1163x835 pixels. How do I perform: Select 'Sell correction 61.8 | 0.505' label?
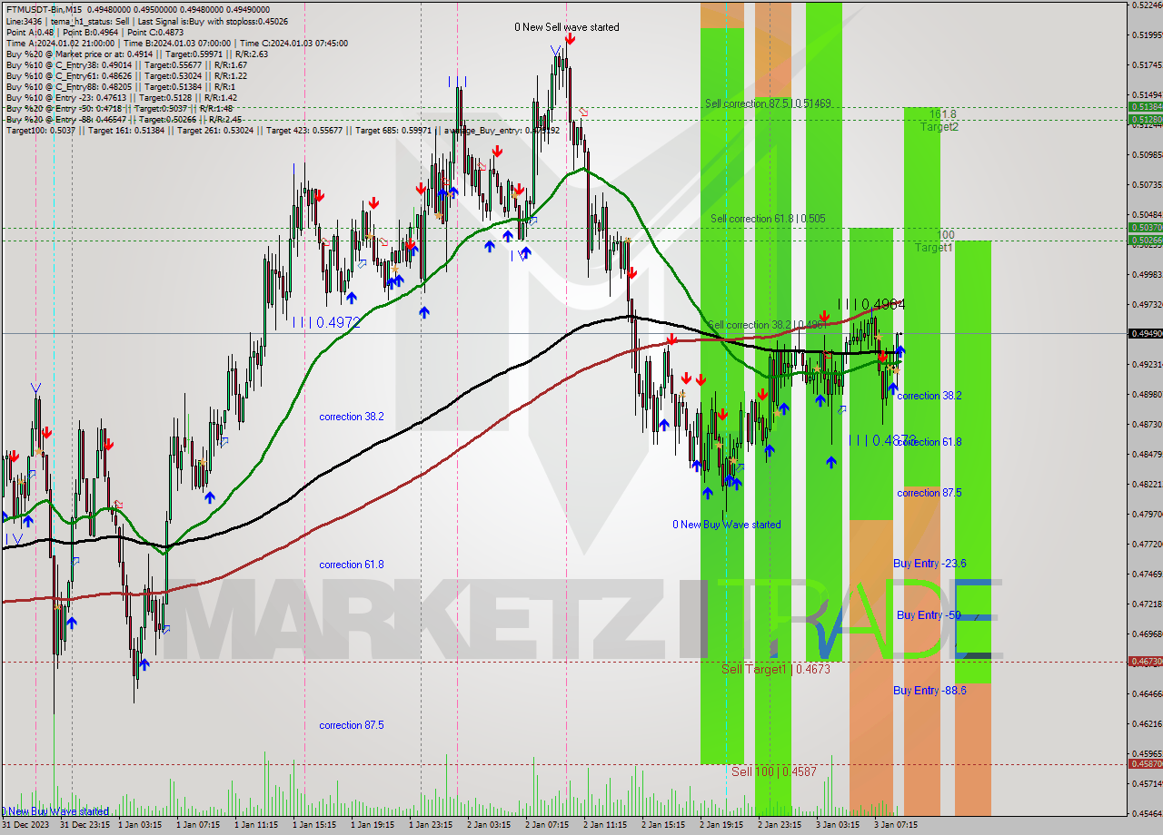coord(768,219)
